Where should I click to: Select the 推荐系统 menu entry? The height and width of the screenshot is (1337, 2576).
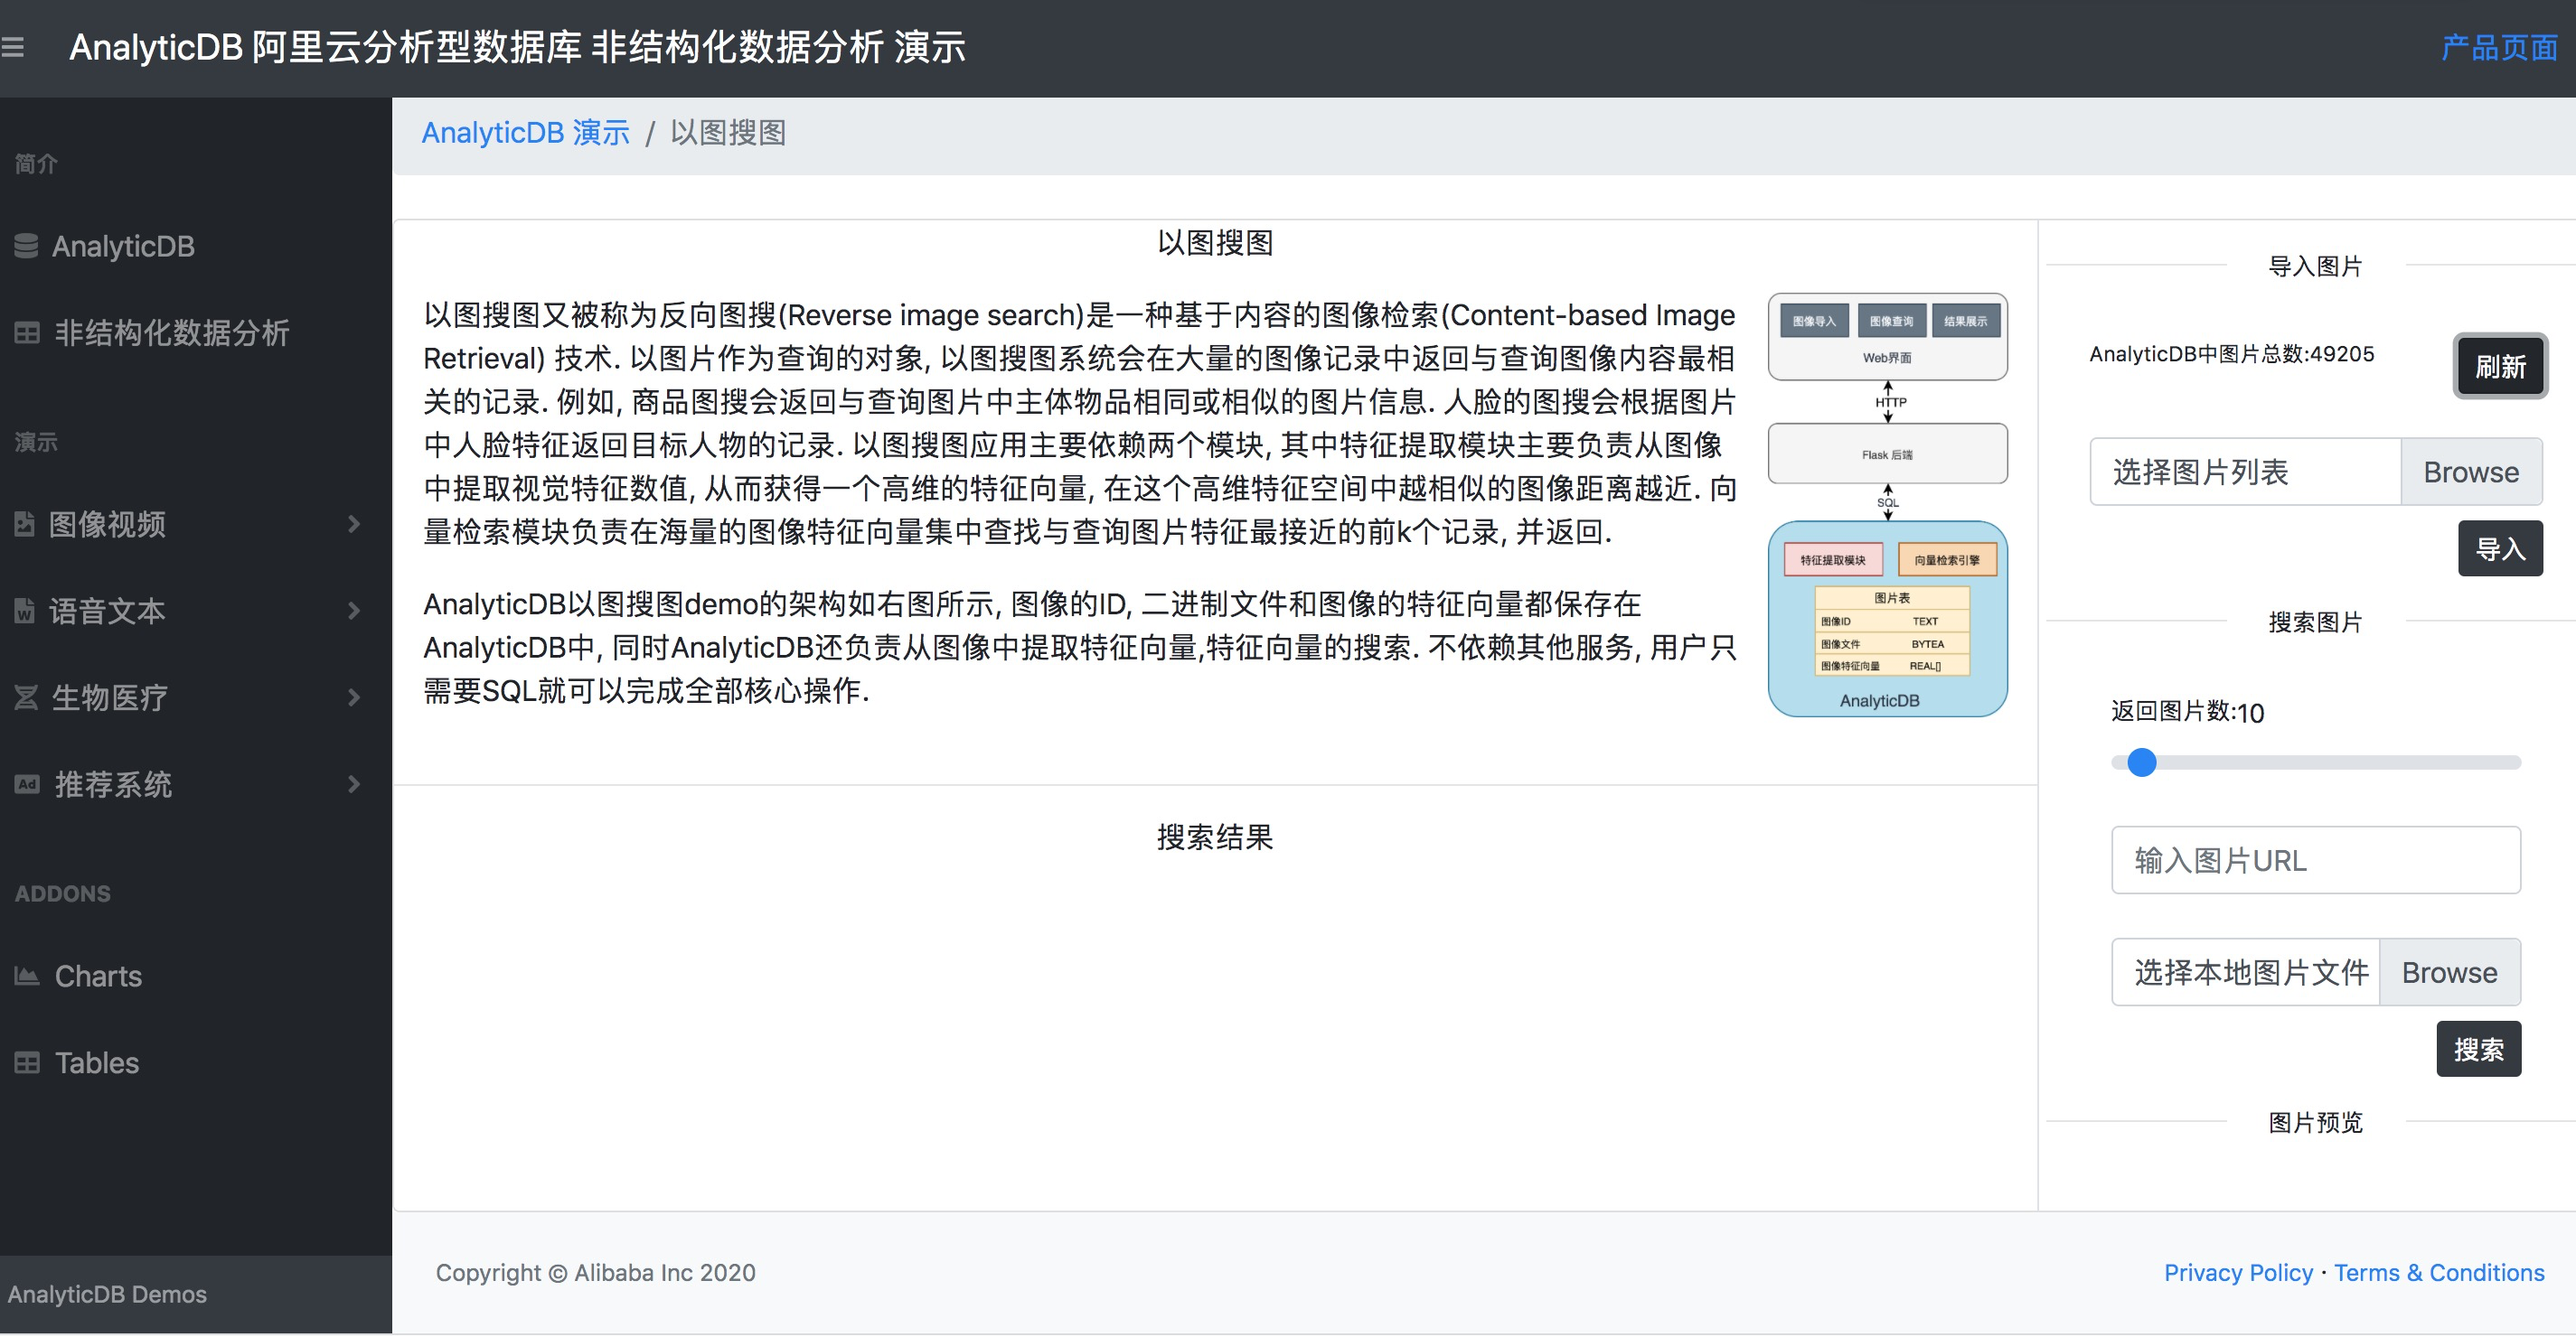coord(113,784)
